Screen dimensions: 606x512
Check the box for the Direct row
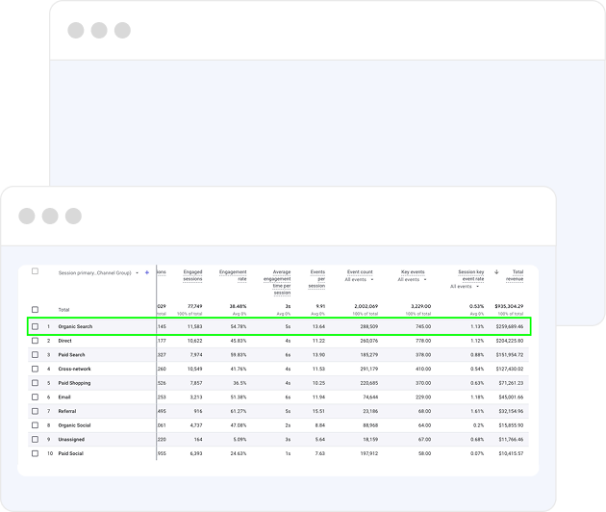[35, 341]
